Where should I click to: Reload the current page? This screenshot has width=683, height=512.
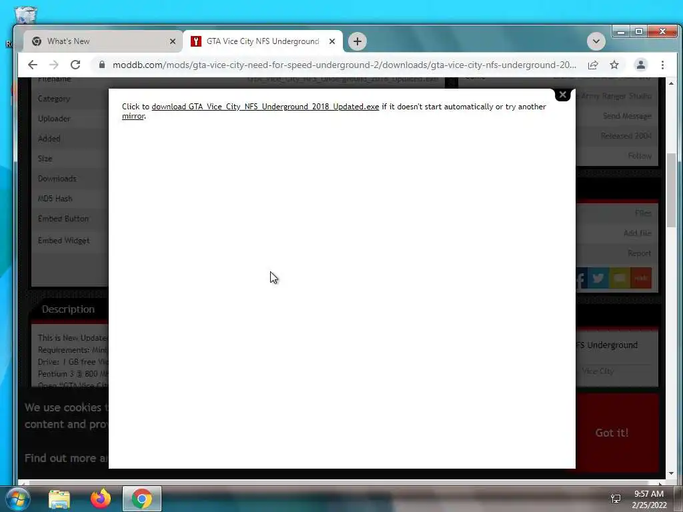(75, 65)
